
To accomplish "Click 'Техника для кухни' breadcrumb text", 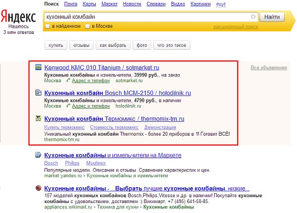I will (118, 207).
